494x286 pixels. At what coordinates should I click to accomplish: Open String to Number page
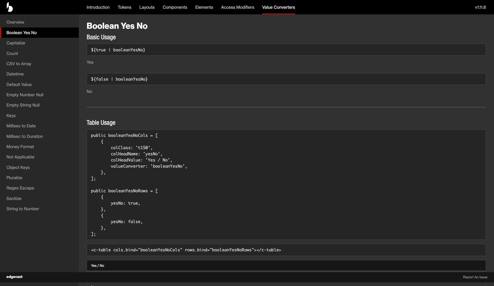(39, 209)
